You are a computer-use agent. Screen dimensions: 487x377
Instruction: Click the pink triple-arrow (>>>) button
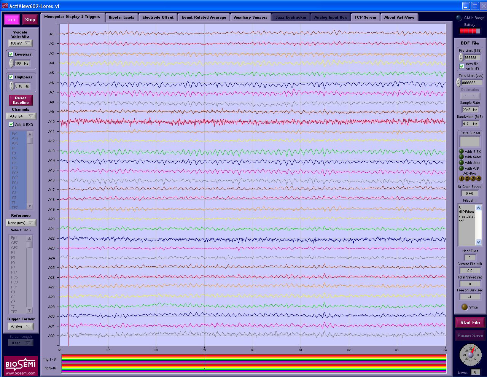coord(12,20)
